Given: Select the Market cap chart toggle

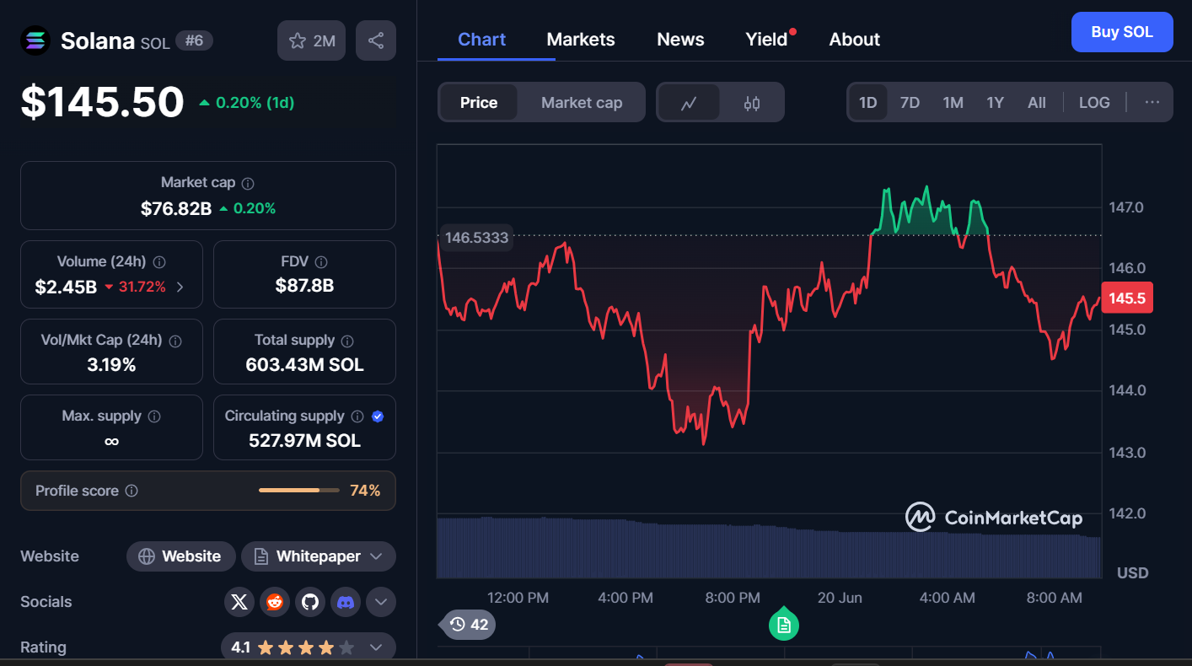Looking at the screenshot, I should pyautogui.click(x=582, y=103).
